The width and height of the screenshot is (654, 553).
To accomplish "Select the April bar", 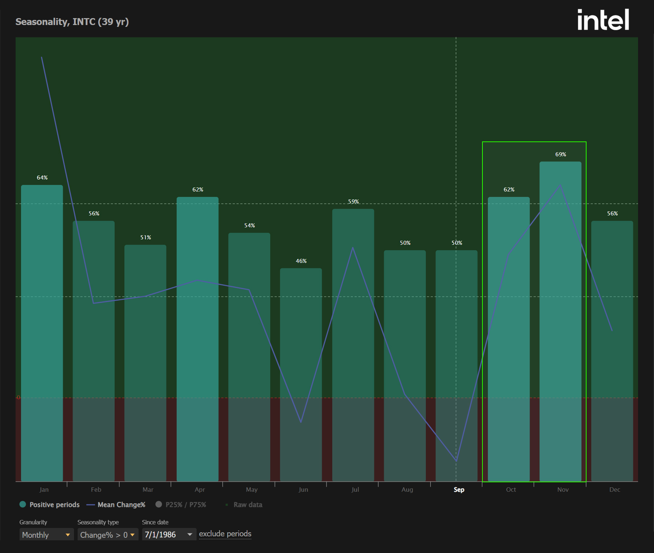I will pyautogui.click(x=198, y=339).
